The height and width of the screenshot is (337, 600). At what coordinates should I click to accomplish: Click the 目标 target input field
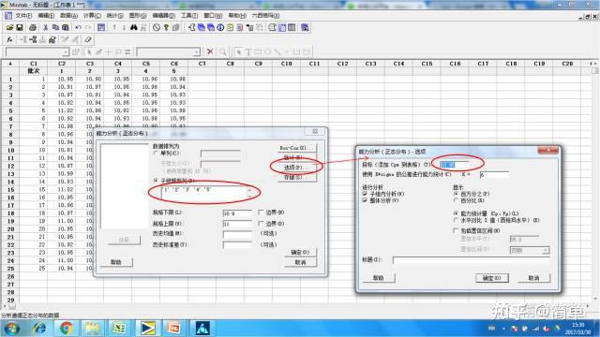[x=455, y=165]
